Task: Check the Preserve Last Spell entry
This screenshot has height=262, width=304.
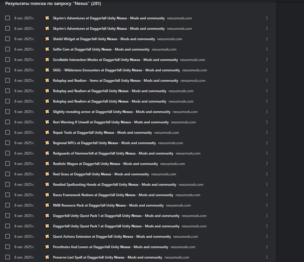Action: pos(8,257)
